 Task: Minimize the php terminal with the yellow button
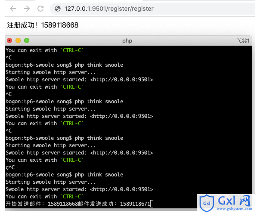point(18,40)
